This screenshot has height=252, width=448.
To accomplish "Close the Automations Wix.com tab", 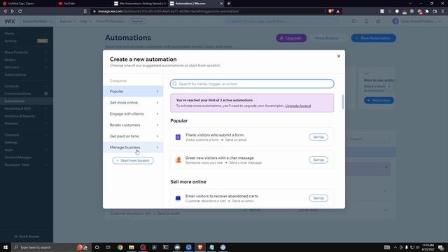I will (221, 3).
